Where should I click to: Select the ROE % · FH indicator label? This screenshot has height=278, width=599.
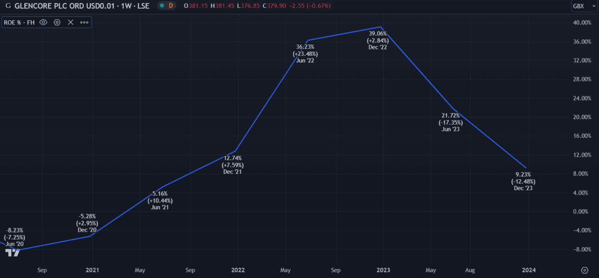pos(20,22)
